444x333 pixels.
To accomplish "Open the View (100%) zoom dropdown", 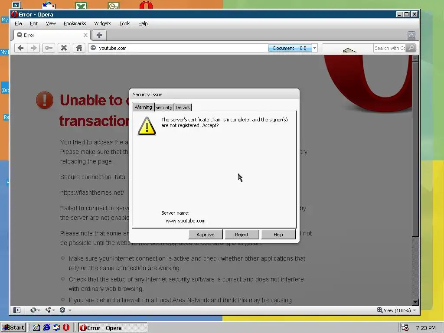I will pyautogui.click(x=414, y=310).
